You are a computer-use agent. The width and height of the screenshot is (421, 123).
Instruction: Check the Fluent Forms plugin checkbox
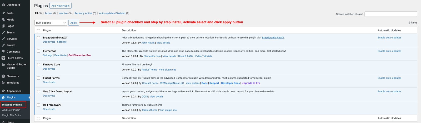tap(38, 78)
